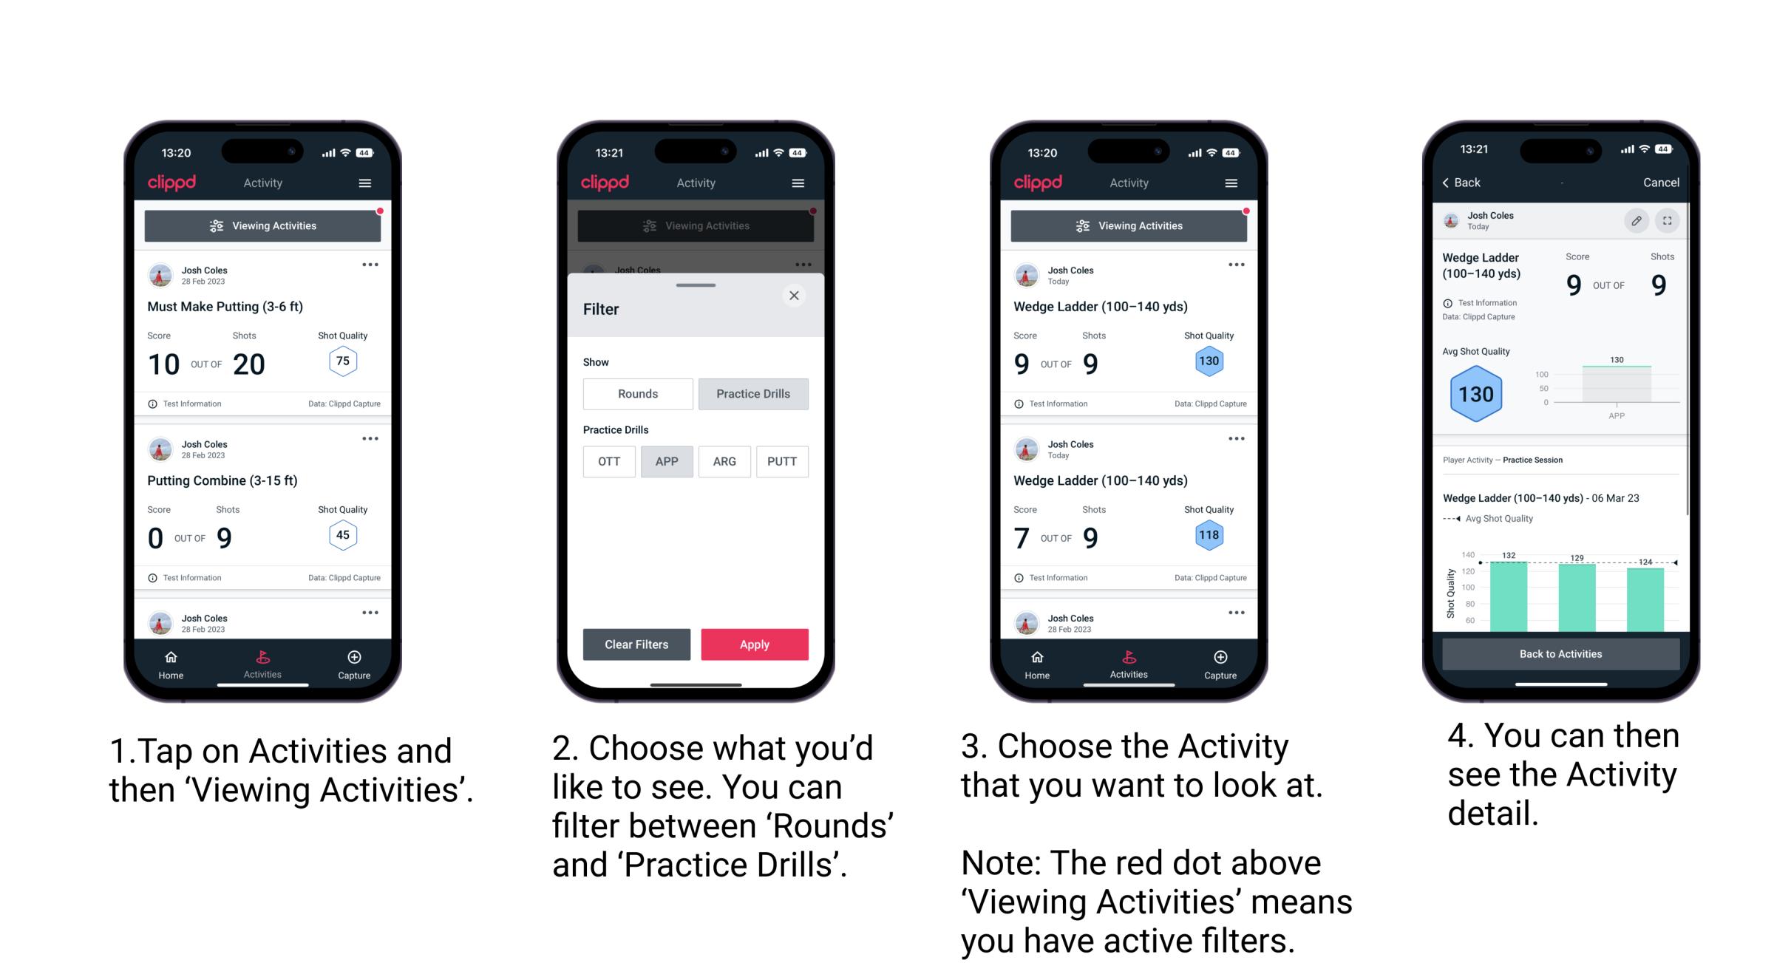Tap the ARG filter option
The image size is (1791, 963).
[722, 461]
